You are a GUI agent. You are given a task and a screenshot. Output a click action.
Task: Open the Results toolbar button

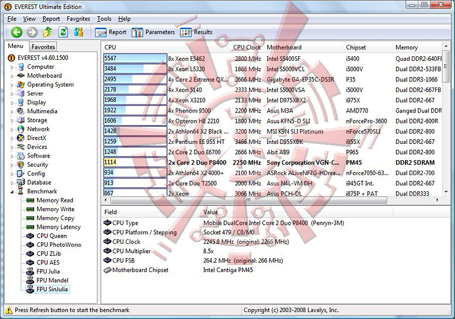click(x=196, y=32)
